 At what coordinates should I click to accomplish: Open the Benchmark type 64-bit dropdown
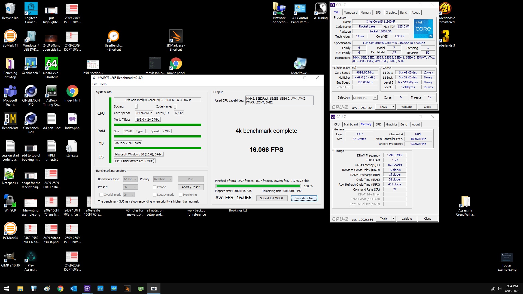click(130, 179)
